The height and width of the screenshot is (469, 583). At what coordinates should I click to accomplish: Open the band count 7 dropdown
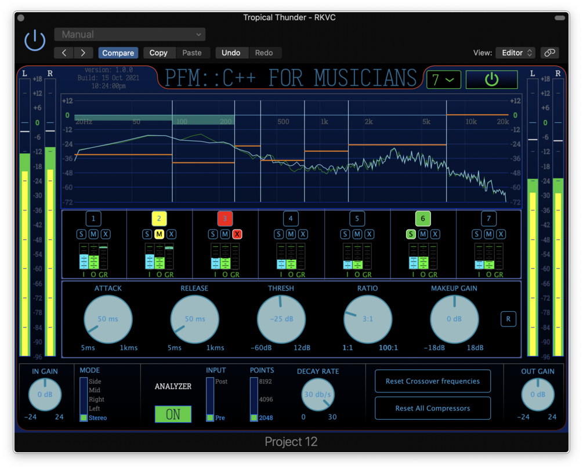[x=444, y=79]
